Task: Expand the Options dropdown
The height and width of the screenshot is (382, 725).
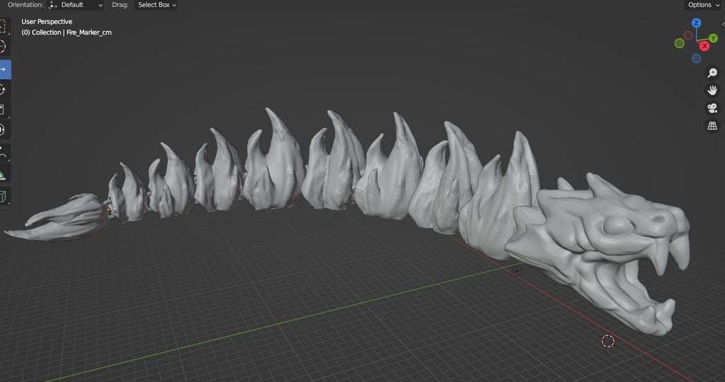Action: point(703,5)
